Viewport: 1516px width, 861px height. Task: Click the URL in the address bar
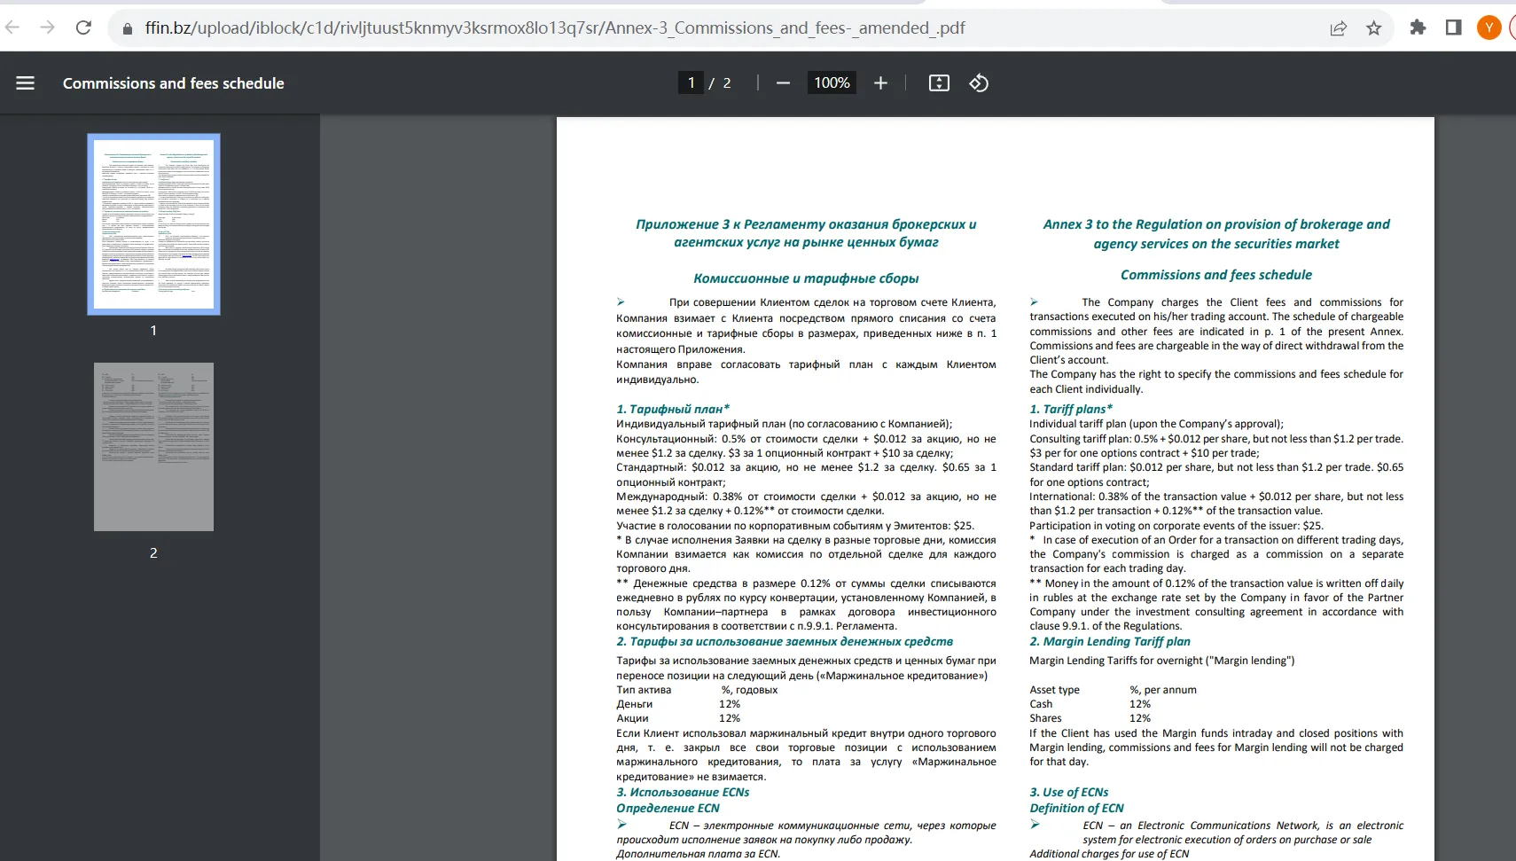555,28
